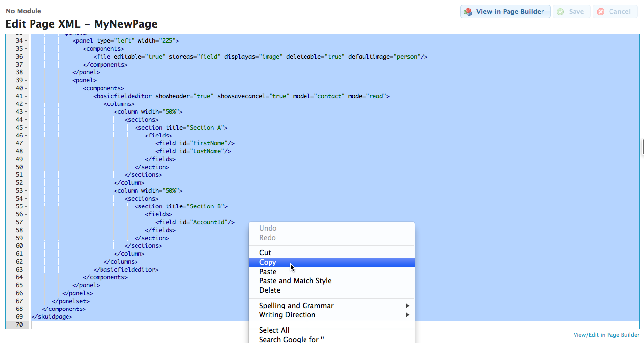
Task: Collapse the basicfieldeditor block at line 41
Action: (26, 96)
